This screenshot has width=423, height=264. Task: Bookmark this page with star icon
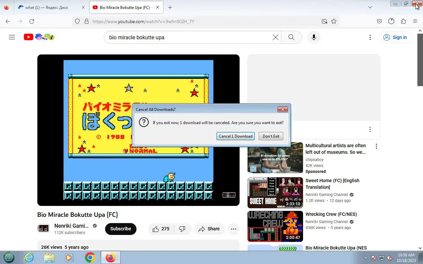pos(334,21)
